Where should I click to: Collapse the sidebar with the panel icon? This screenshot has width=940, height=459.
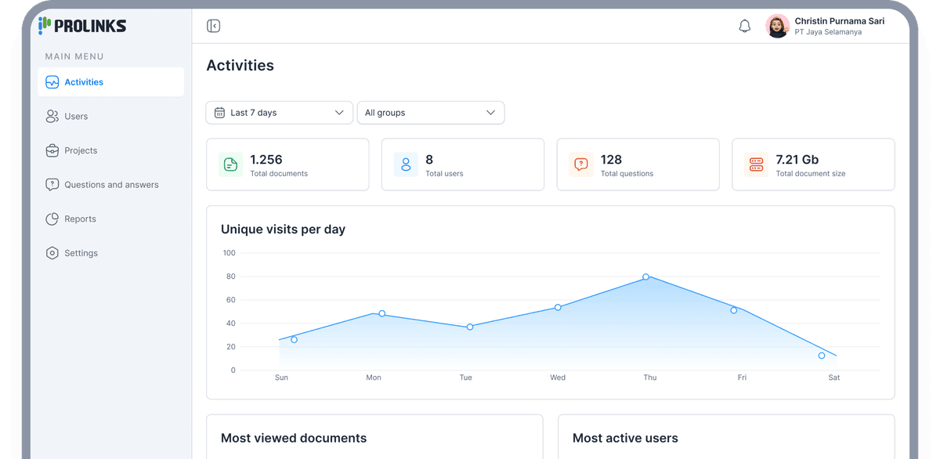(x=213, y=26)
